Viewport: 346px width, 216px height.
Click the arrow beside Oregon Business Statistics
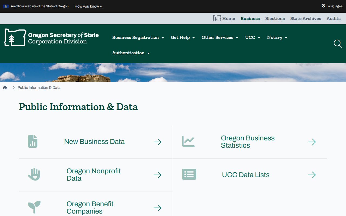312,142
